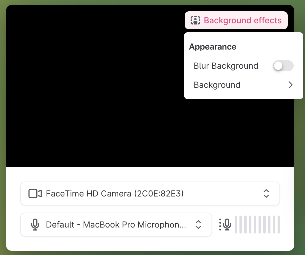This screenshot has height=255, width=305.
Task: Switch the Blur Background control off
Action: click(x=283, y=66)
